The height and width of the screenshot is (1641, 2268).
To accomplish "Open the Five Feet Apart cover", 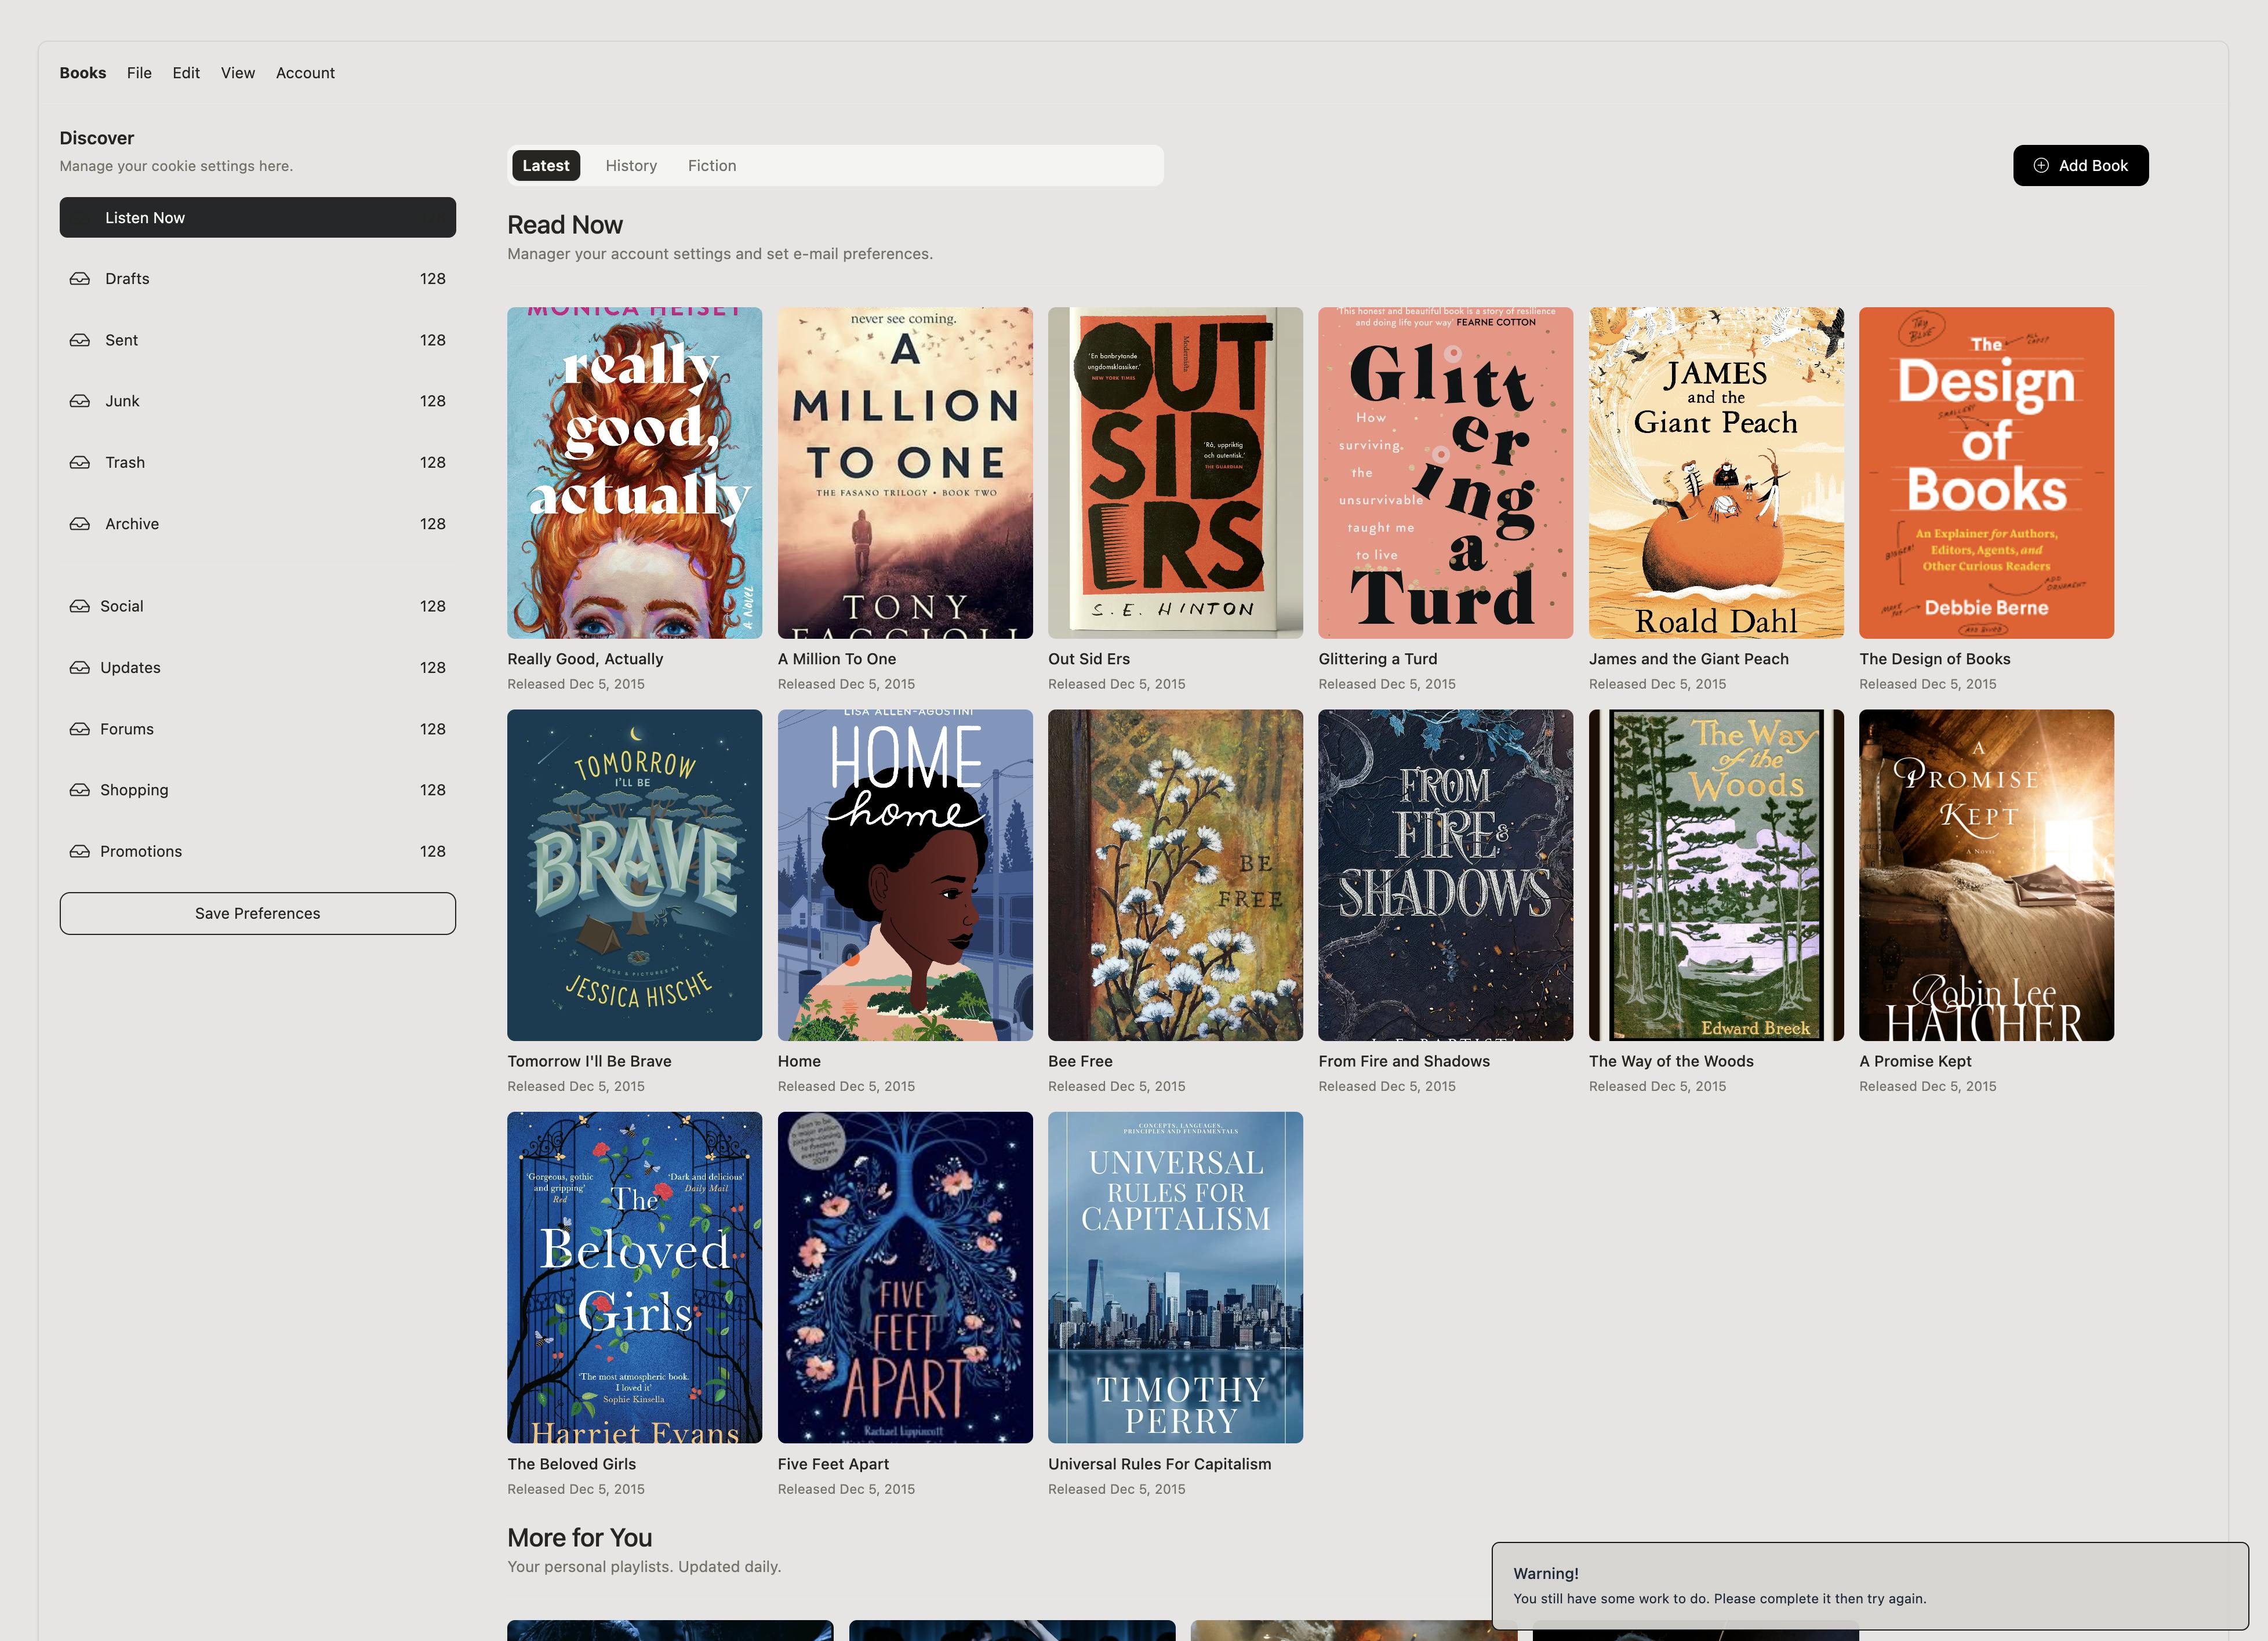I will click(904, 1277).
